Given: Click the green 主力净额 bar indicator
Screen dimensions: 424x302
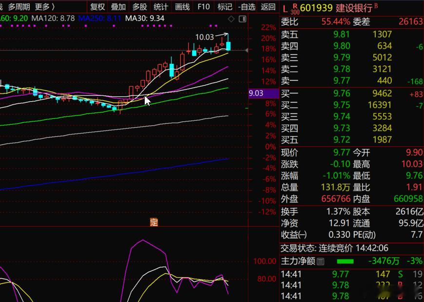Looking at the screenshot, I should 346,262.
